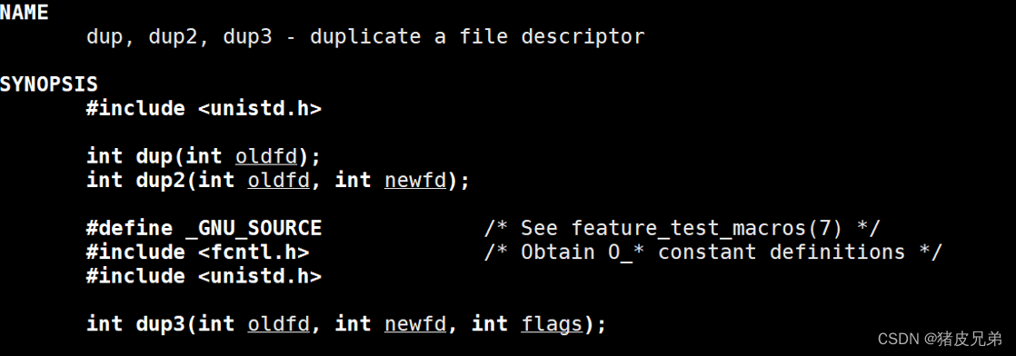Image resolution: width=1016 pixels, height=356 pixels.
Task: Click the NAME section heading
Action: 25,12
